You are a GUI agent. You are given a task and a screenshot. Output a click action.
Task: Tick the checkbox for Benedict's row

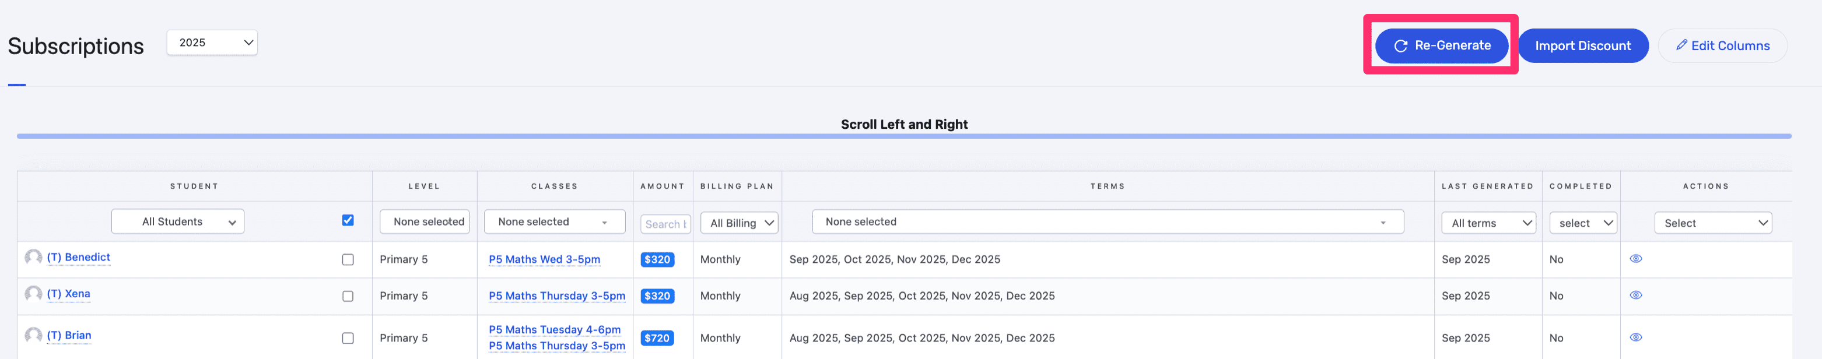pos(347,260)
